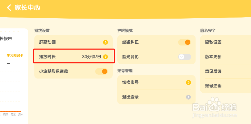
Task: Open the 播放时长 setting row
Action: coord(74,56)
